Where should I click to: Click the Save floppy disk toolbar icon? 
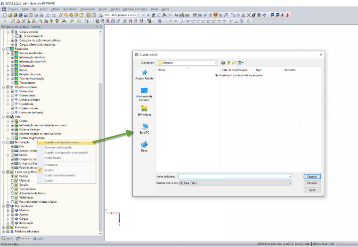pyautogui.click(x=25, y=15)
